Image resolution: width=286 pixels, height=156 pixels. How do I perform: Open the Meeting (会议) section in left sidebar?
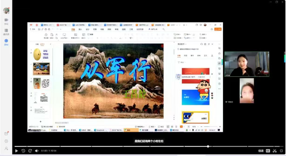click(6, 21)
